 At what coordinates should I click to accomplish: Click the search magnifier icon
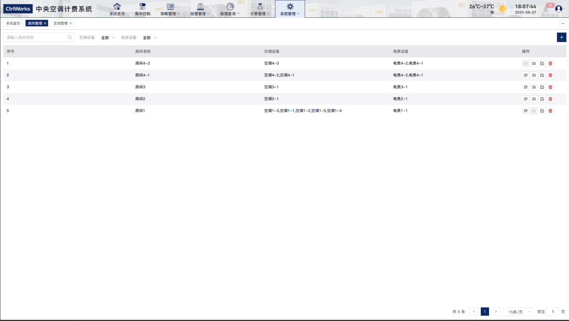coord(70,38)
